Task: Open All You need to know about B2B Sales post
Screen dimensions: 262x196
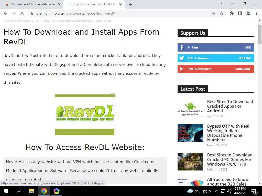Action: (x=228, y=182)
